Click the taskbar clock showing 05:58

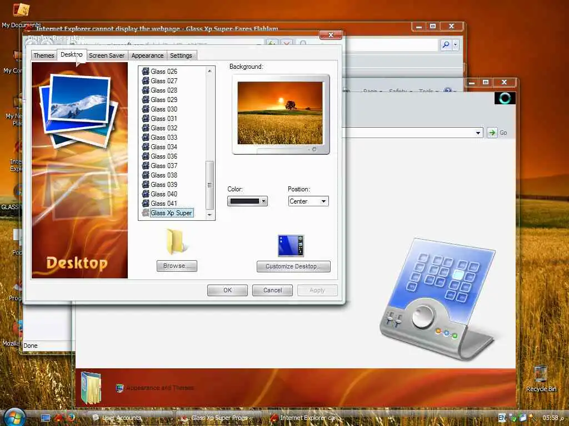(x=550, y=418)
